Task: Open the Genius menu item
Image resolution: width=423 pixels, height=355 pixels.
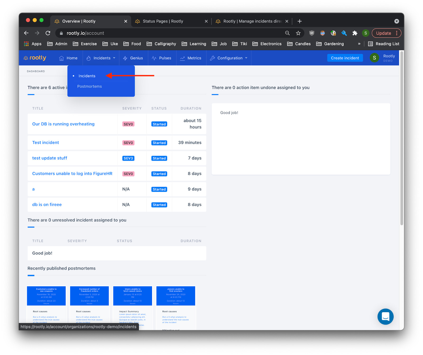Action: (x=133, y=58)
